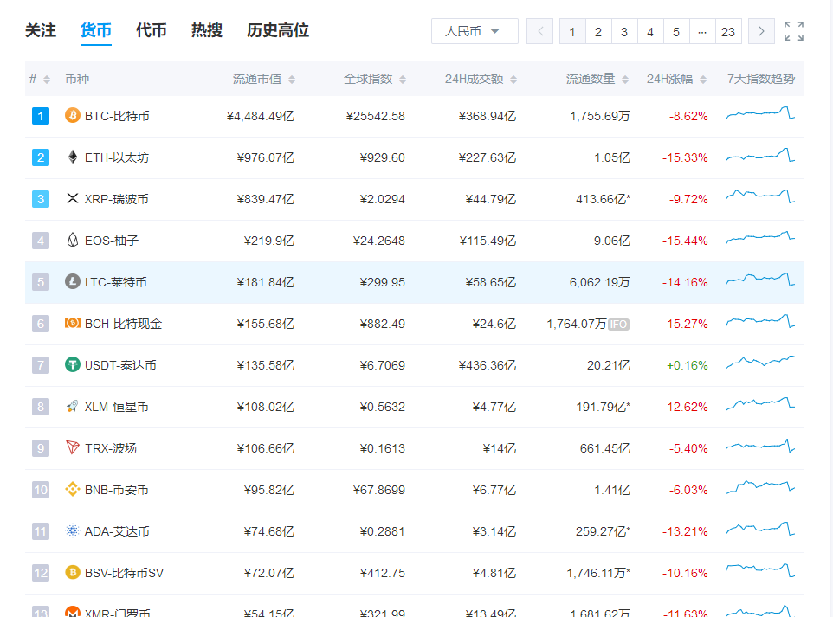Open the 人民币 currency dropdown
The height and width of the screenshot is (617, 833).
pyautogui.click(x=474, y=32)
